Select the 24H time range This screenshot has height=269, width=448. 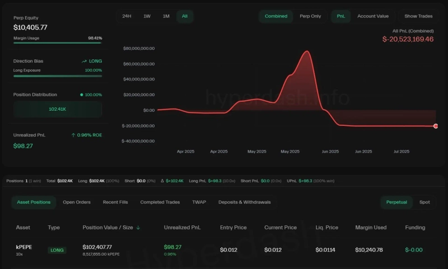click(x=127, y=16)
